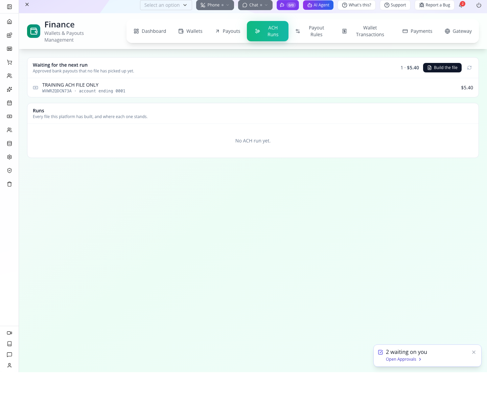Open the trash bin sidebar icon

tap(9, 184)
